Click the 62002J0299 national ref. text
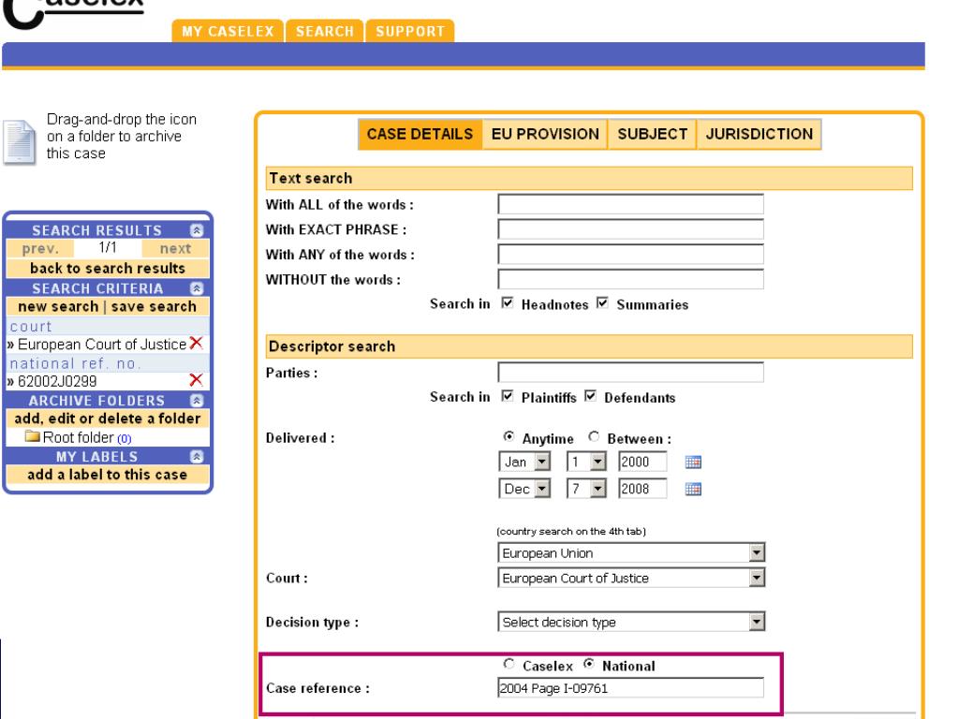The image size is (959, 719). 57,382
